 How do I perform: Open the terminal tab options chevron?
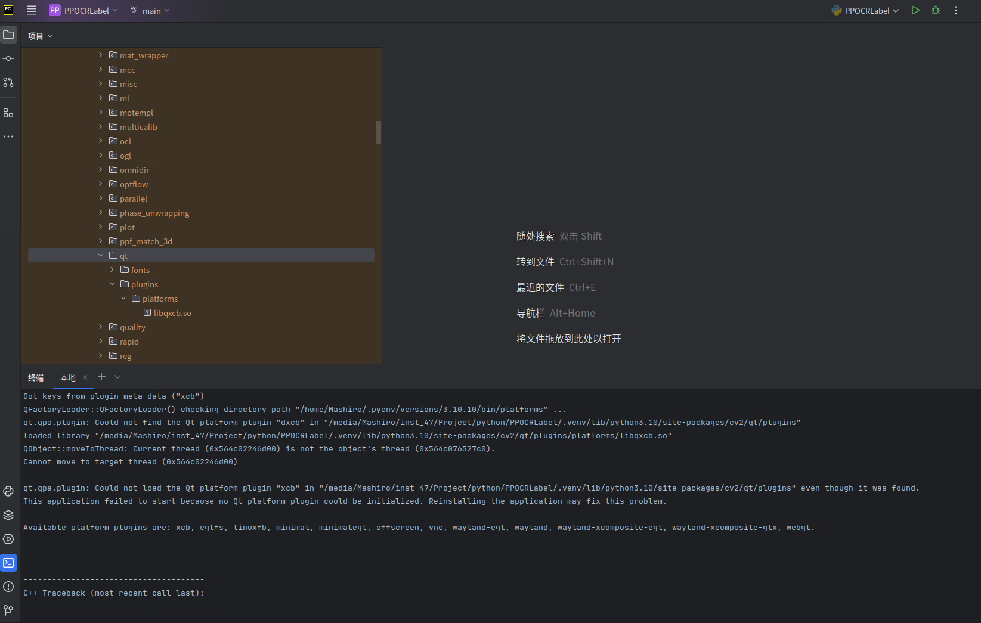(117, 377)
